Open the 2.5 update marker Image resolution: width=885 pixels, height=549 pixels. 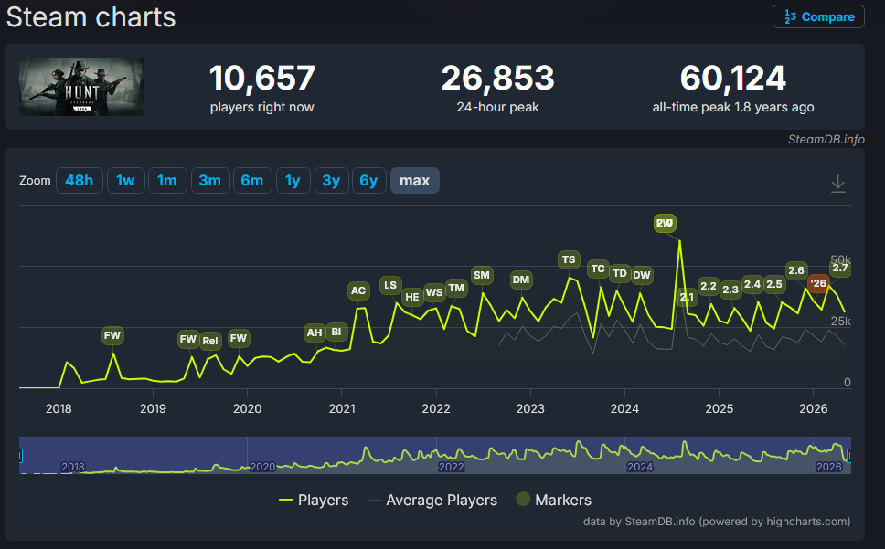pyautogui.click(x=774, y=284)
